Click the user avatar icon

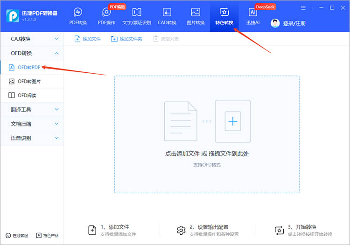(x=275, y=23)
